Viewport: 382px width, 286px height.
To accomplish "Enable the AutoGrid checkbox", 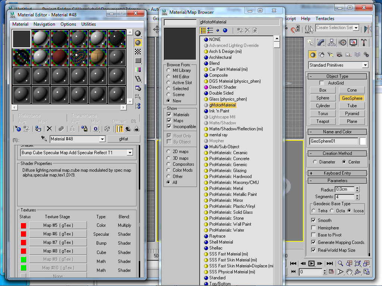I will [x=322, y=83].
